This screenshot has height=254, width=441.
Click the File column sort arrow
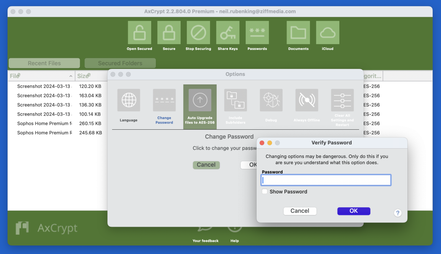(x=70, y=76)
